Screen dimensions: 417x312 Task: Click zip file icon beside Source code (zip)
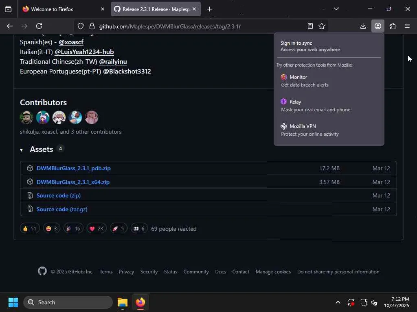pos(30,195)
